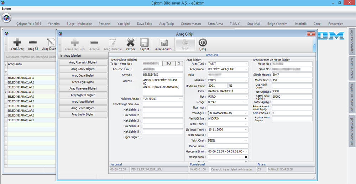The image size is (356, 184).
Task: Click Net Ağırlığı field showing 9300
Action: pos(292,91)
